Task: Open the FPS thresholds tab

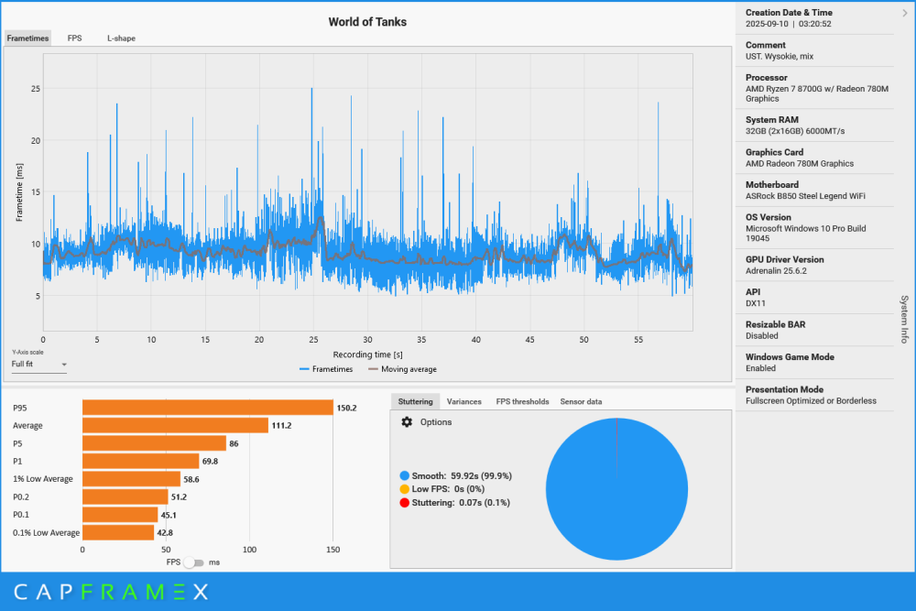Action: click(522, 401)
